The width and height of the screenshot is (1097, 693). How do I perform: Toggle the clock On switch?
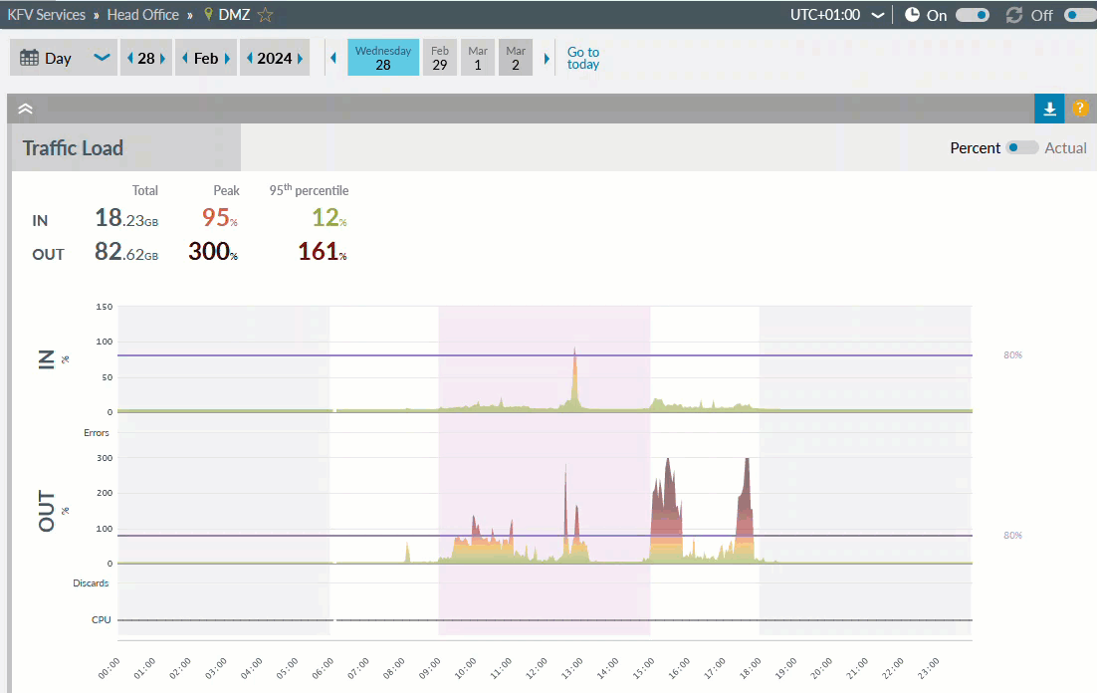pos(972,15)
